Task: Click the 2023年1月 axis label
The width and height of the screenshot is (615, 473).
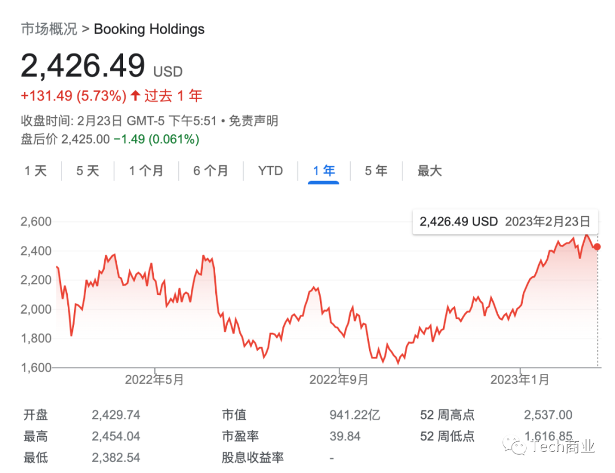Action: tap(520, 379)
